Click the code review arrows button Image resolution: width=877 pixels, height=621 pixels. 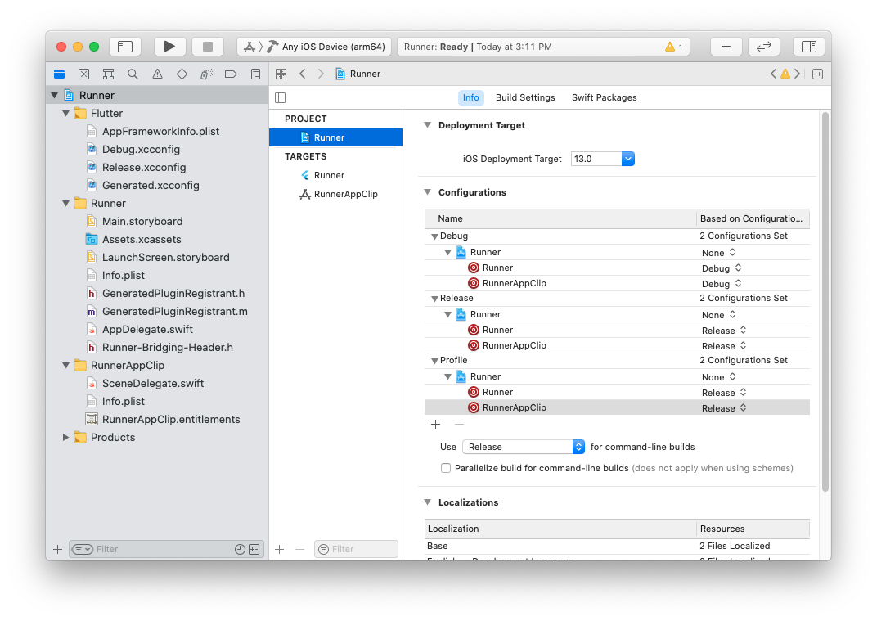(764, 47)
